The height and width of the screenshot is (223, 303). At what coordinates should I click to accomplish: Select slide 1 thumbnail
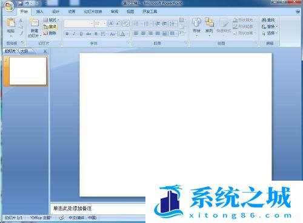[28, 71]
